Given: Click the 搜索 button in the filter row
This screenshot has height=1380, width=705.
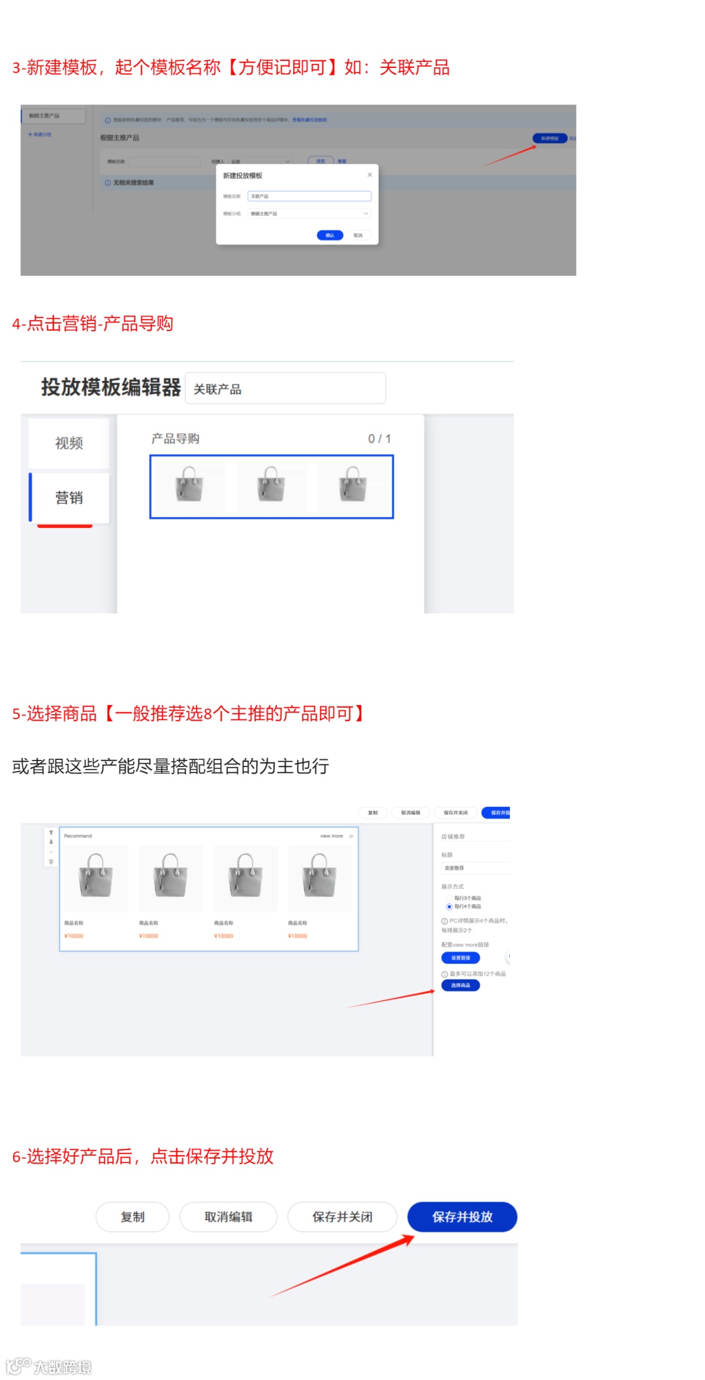Looking at the screenshot, I should 321,161.
